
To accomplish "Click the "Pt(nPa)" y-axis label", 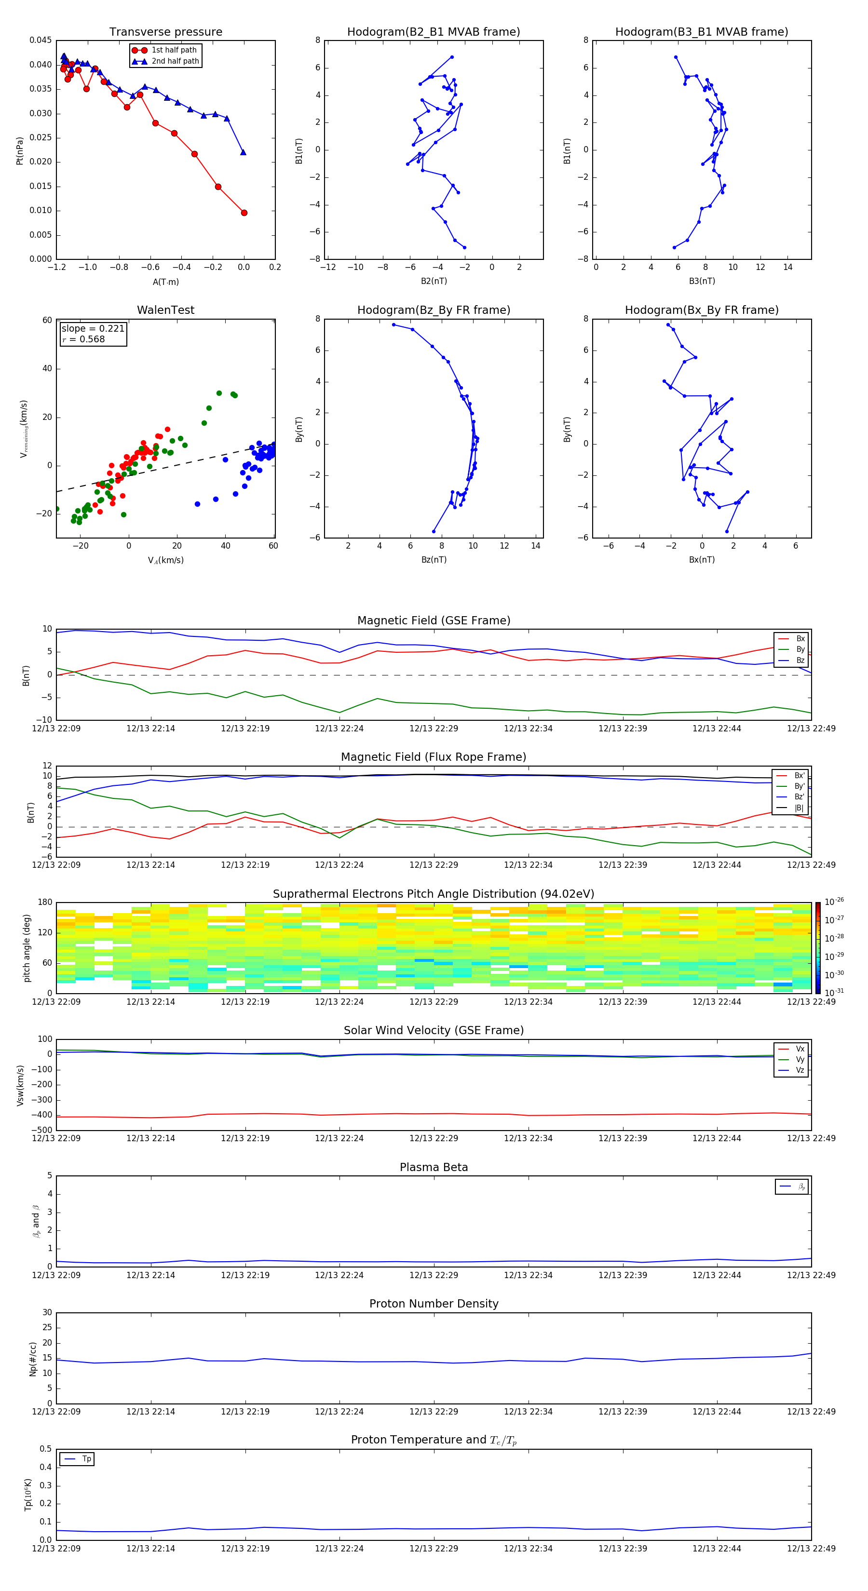I will (20, 150).
